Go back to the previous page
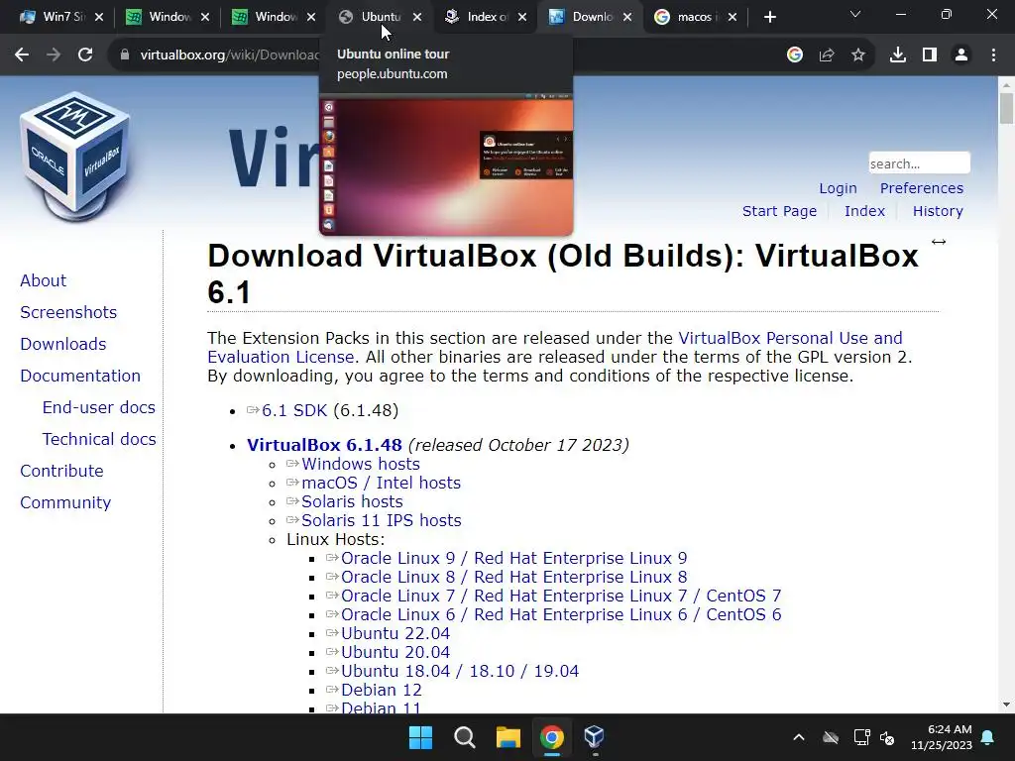 (22, 55)
